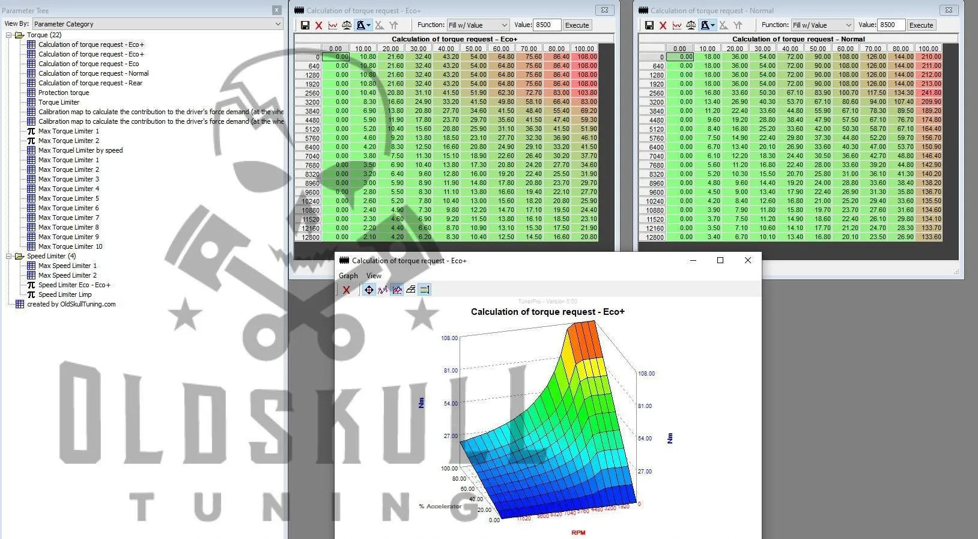Click the orange peak of the 3D surface graph

coord(583,340)
